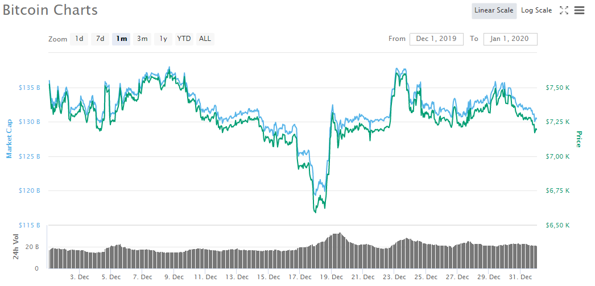Click the 3. Dec date label
595x286 pixels.
(x=79, y=277)
